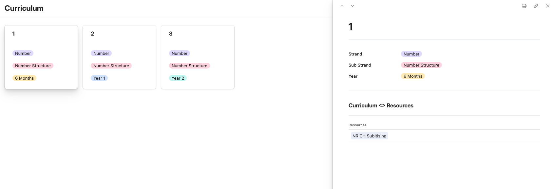
Task: Open curriculum card 3
Action: pos(198,57)
